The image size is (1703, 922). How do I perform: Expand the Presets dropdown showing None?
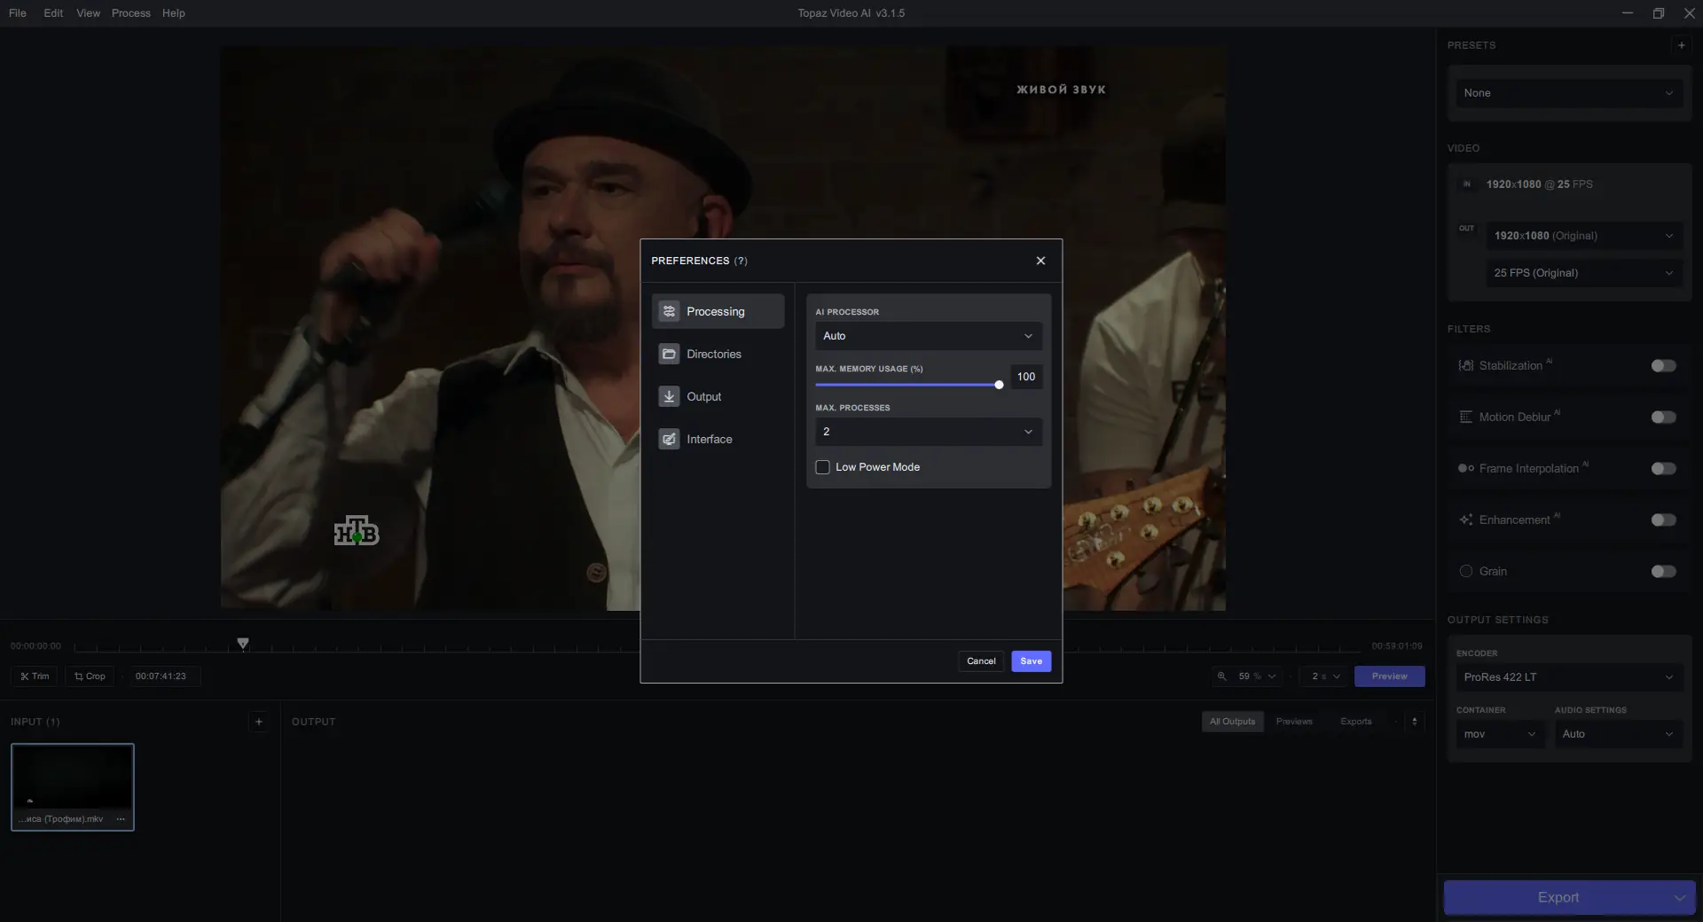[x=1568, y=93]
